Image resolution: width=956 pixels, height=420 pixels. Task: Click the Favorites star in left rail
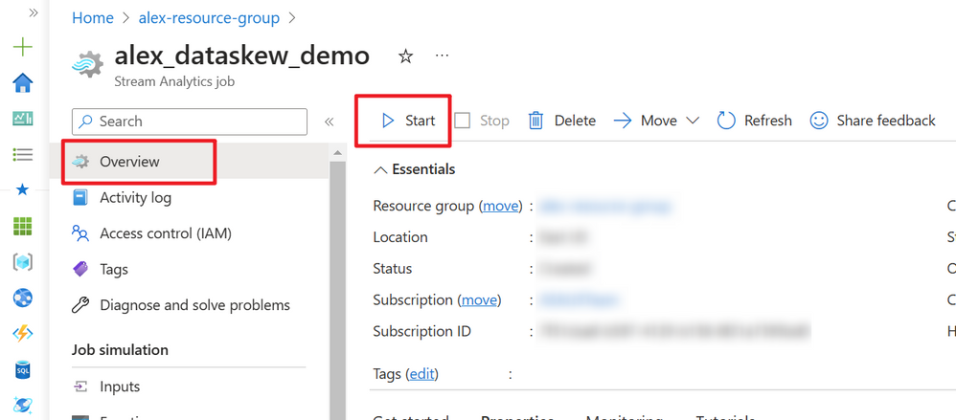pos(23,190)
